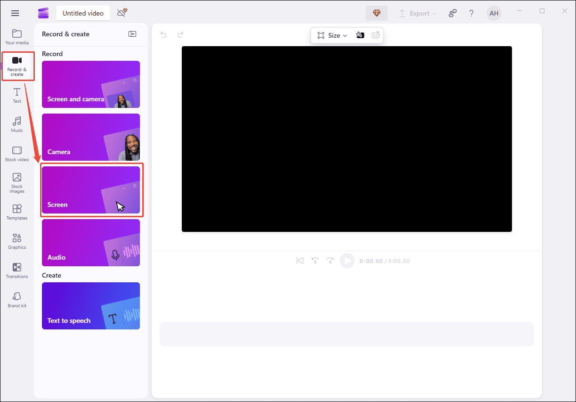The height and width of the screenshot is (402, 576).
Task: Open the Templates panel
Action: coord(16,212)
